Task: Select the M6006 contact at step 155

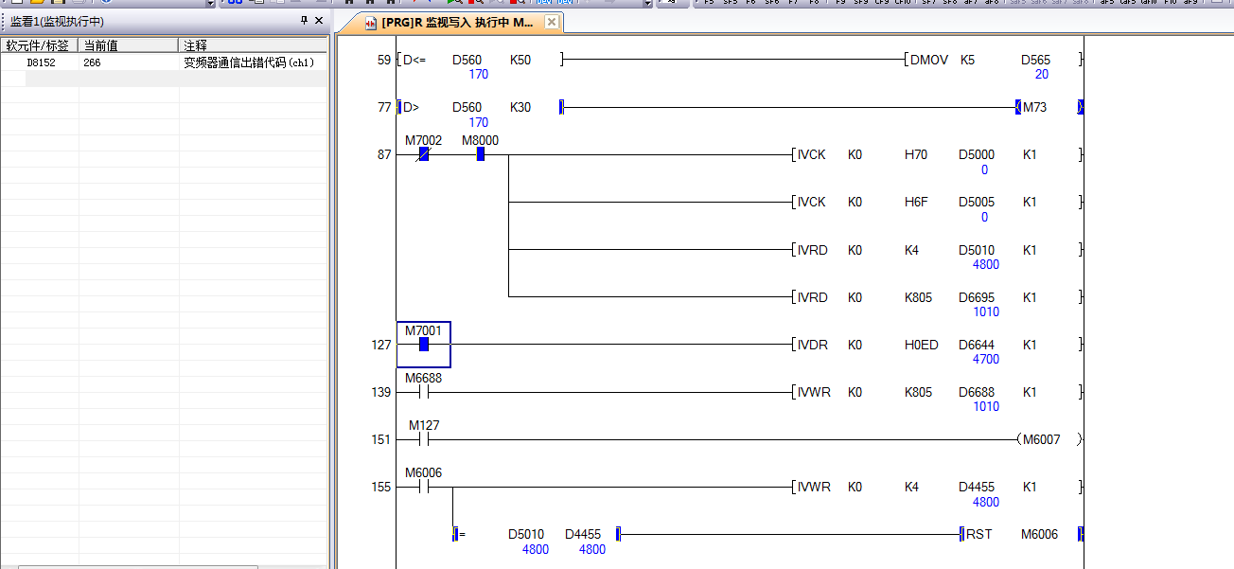Action: (423, 488)
